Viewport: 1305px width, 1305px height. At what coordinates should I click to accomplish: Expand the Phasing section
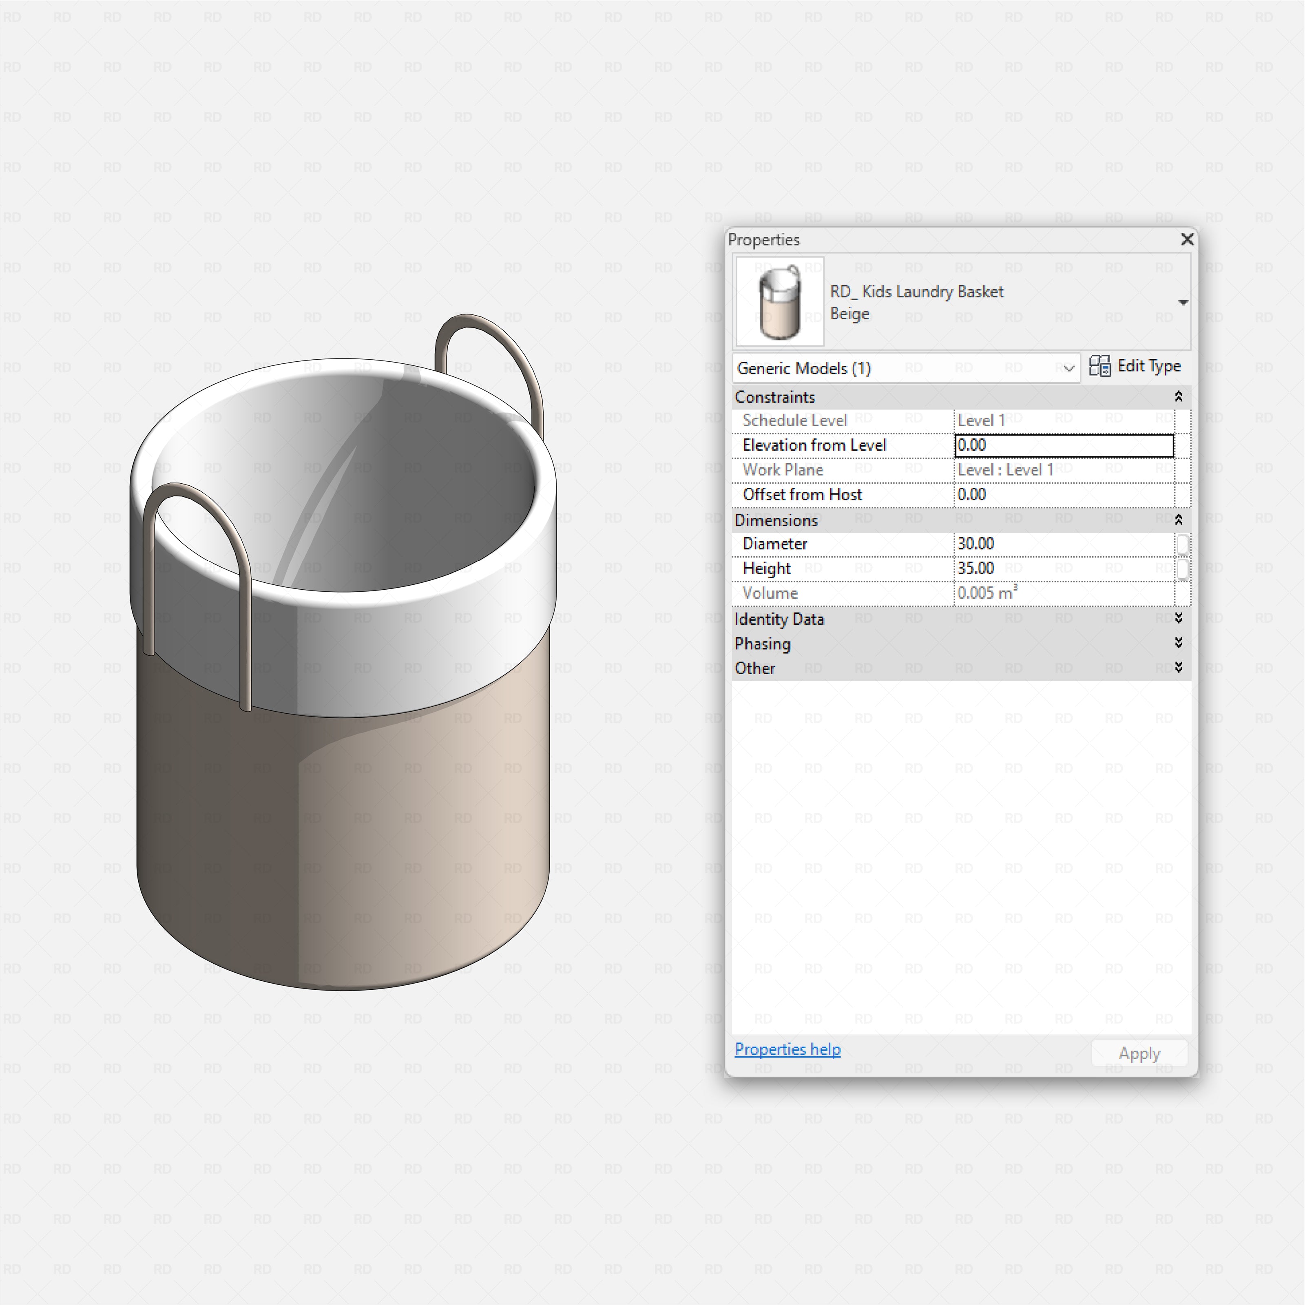1178,642
